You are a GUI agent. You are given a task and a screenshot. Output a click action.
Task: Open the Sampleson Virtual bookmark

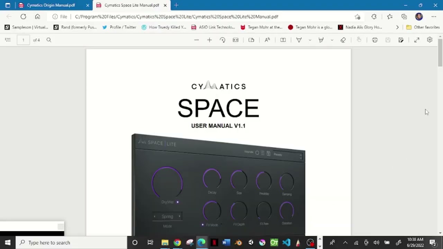pyautogui.click(x=26, y=27)
